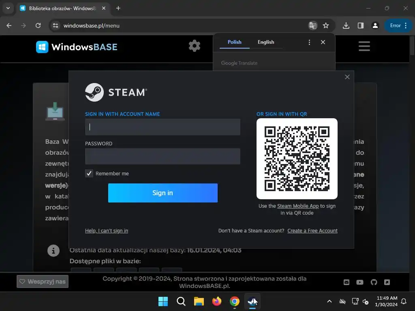Toggle the Remember me checkbox
The width and height of the screenshot is (415, 311).
[x=89, y=173]
